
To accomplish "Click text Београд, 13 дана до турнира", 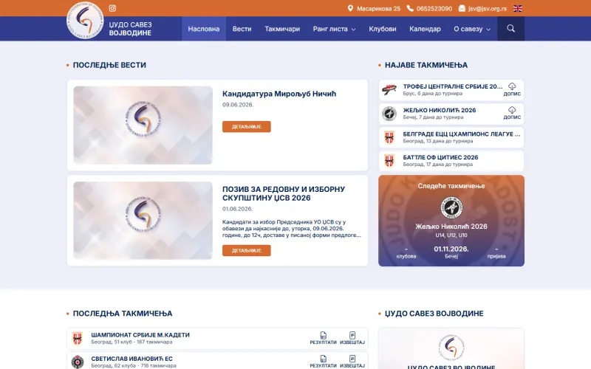I will coord(437,141).
